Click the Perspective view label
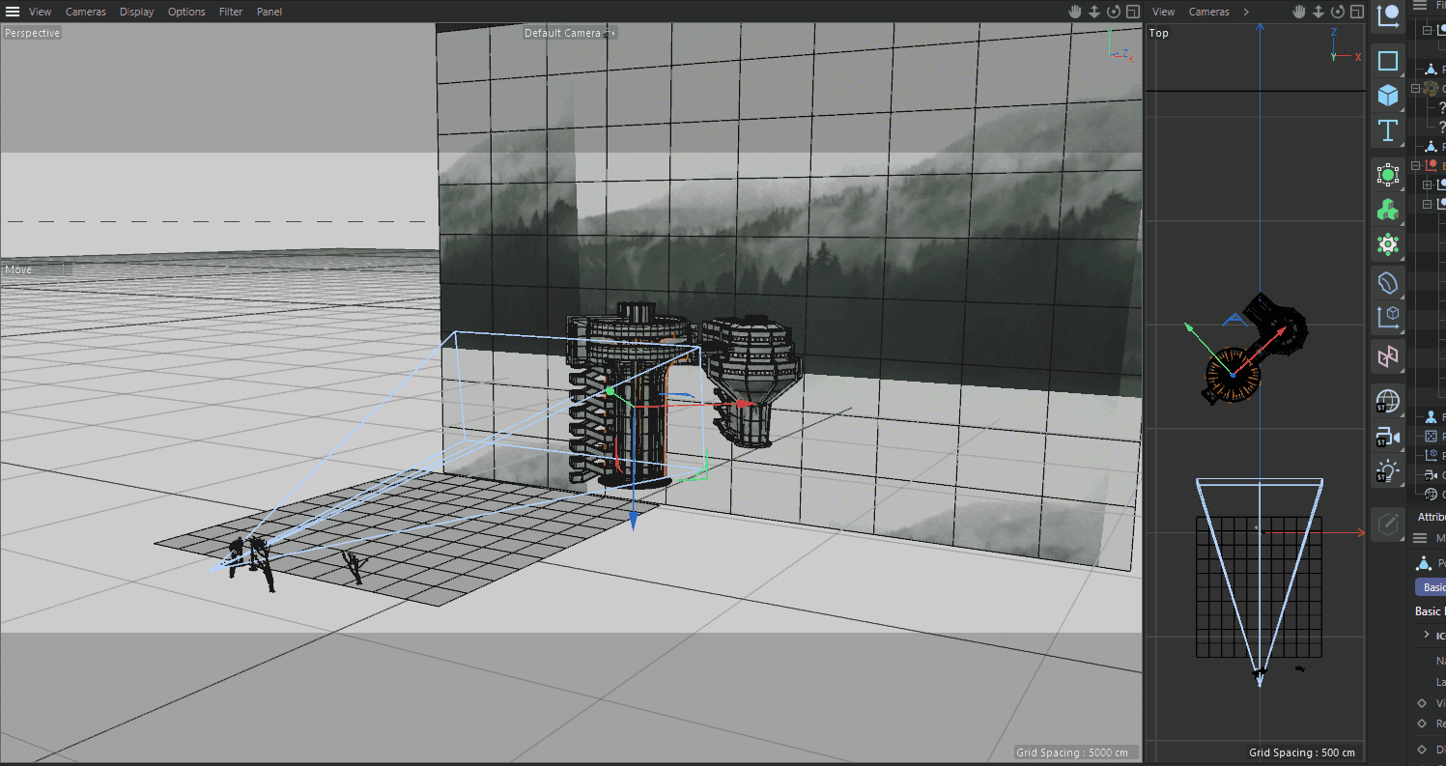Image resolution: width=1446 pixels, height=766 pixels. point(32,33)
